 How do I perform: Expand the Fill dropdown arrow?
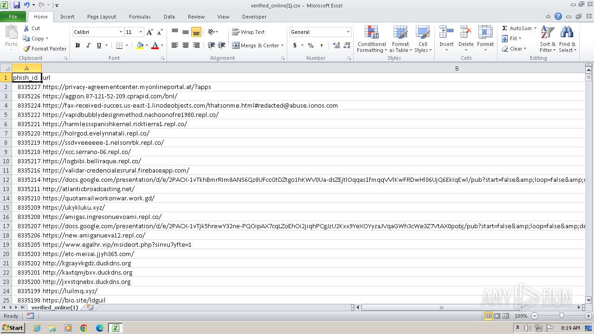(x=520, y=39)
